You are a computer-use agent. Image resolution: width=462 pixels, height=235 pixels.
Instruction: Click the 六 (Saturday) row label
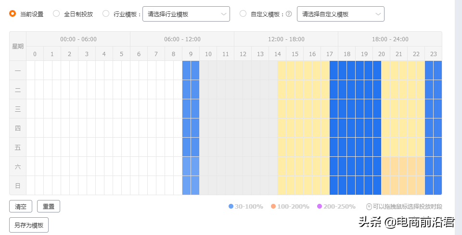pos(18,166)
